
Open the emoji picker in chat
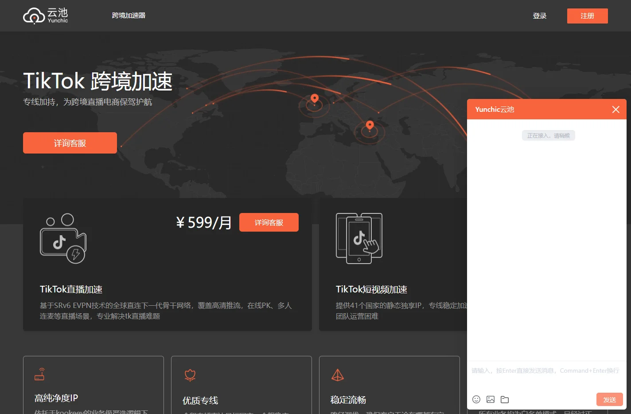(x=476, y=399)
